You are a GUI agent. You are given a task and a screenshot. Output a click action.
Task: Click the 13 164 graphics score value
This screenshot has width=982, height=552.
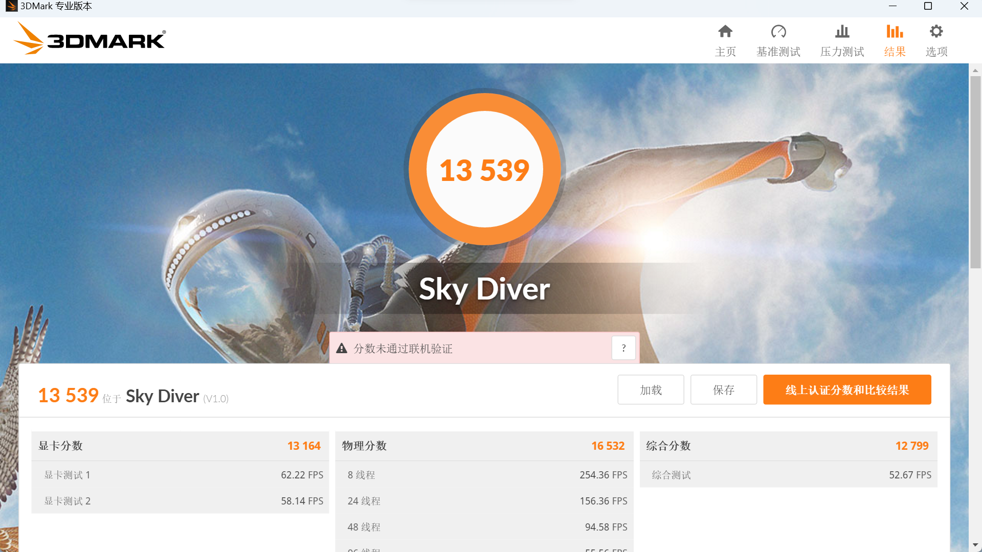tap(304, 446)
